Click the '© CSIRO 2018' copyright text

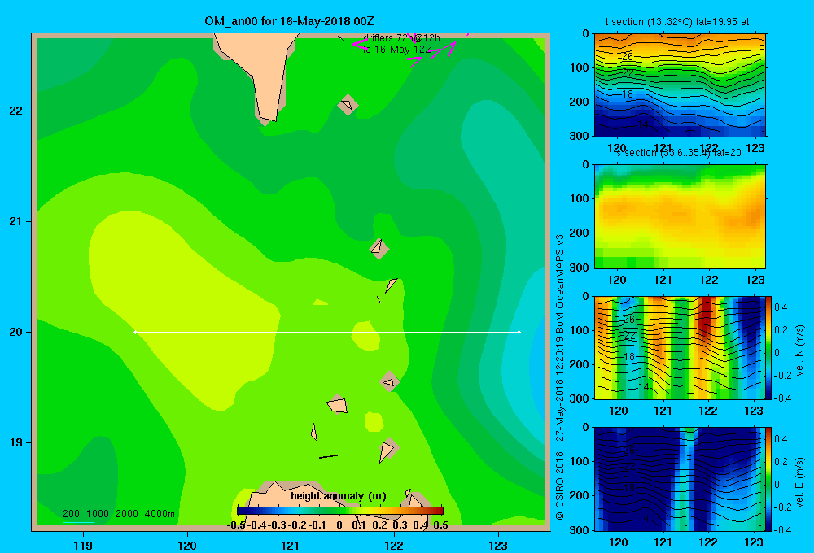560,486
